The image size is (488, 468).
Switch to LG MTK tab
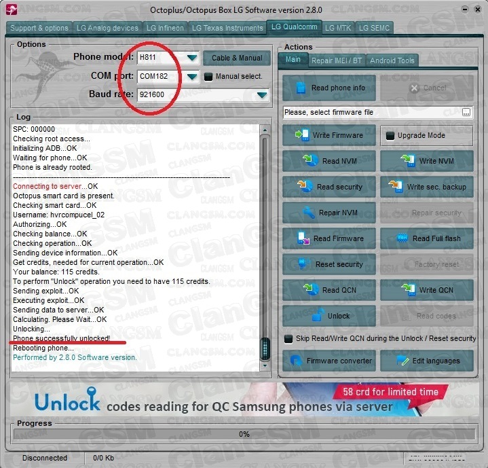[x=338, y=28]
